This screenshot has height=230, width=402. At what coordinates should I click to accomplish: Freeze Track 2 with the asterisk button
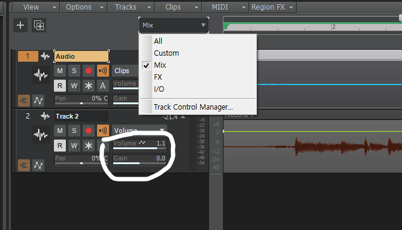[89, 146]
